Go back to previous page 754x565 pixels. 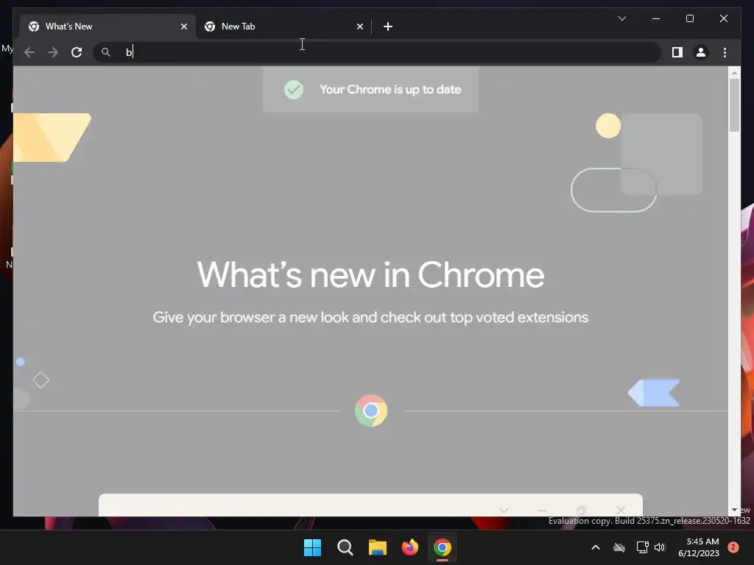pyautogui.click(x=29, y=52)
